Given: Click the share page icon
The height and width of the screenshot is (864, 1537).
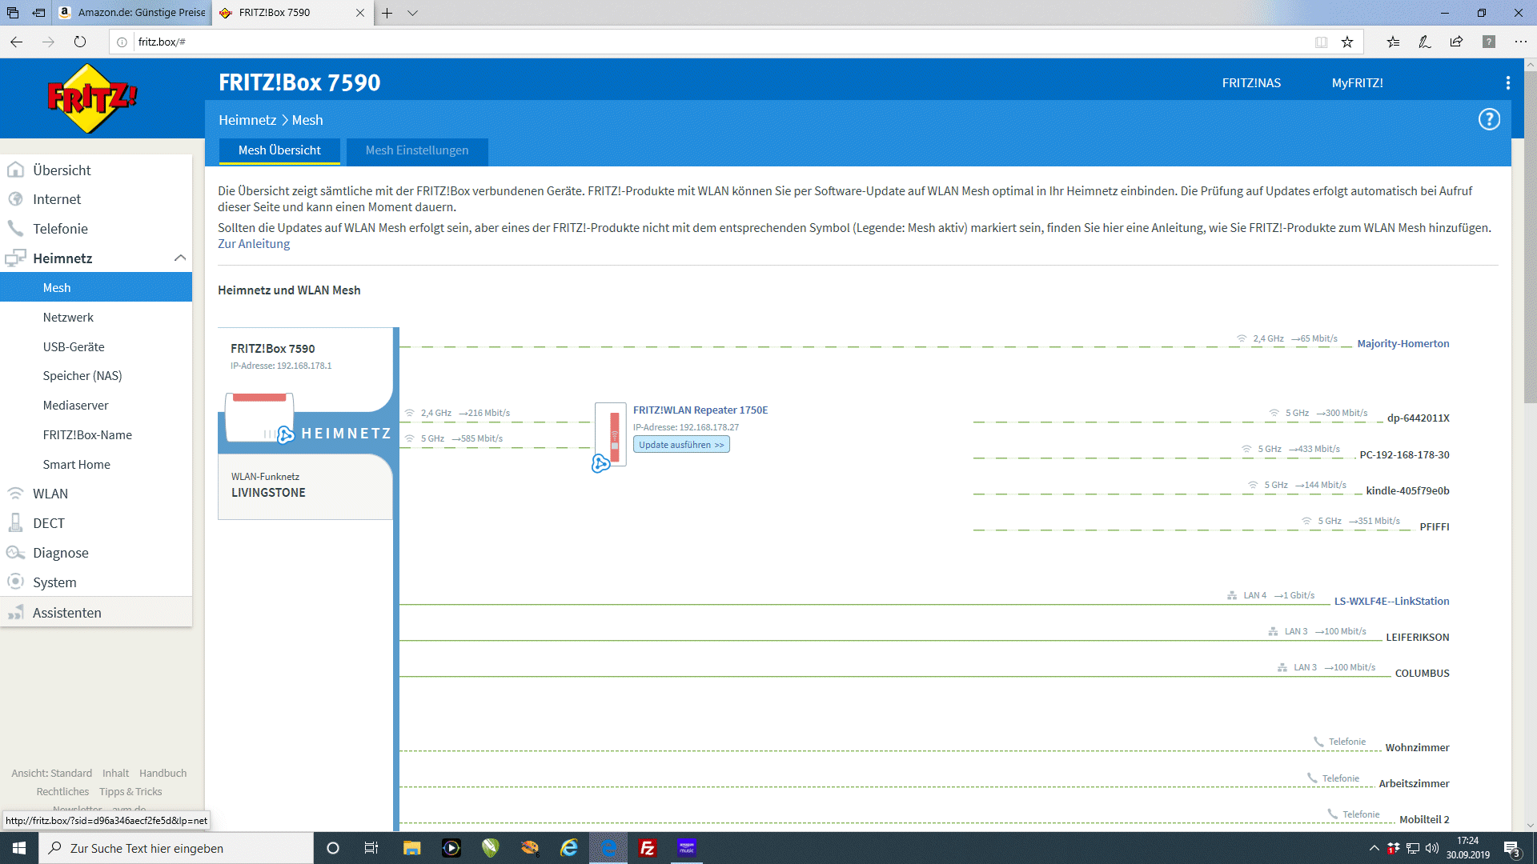Looking at the screenshot, I should 1456,42.
